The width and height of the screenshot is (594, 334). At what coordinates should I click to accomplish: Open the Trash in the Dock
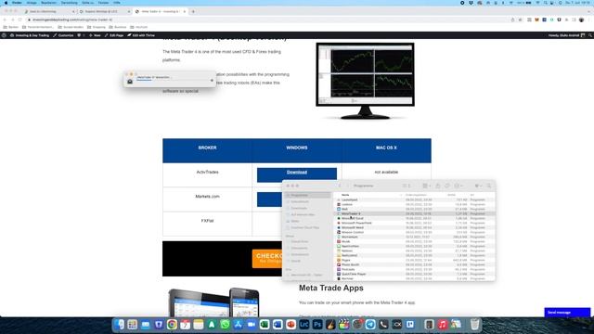point(474,325)
